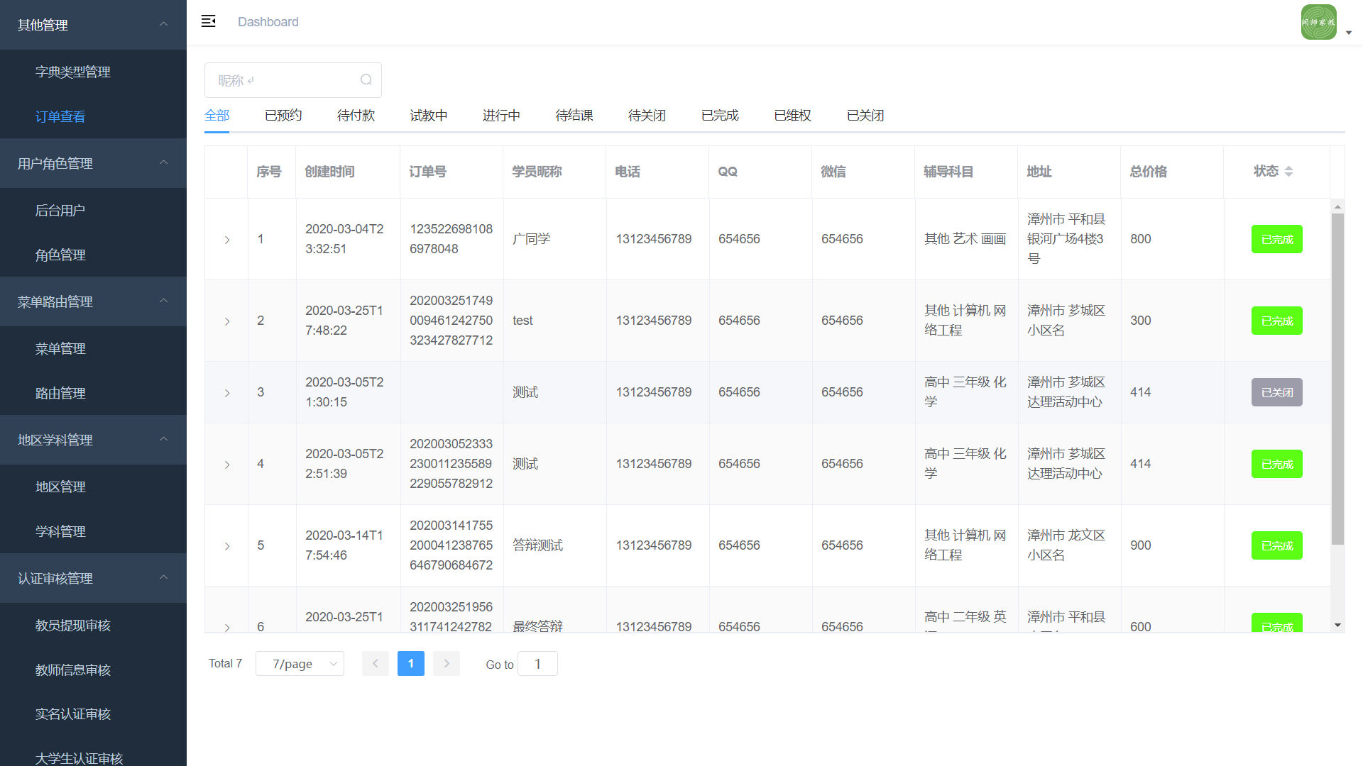This screenshot has height=766, width=1363.
Task: Go to next page arrow in pagination
Action: (446, 663)
